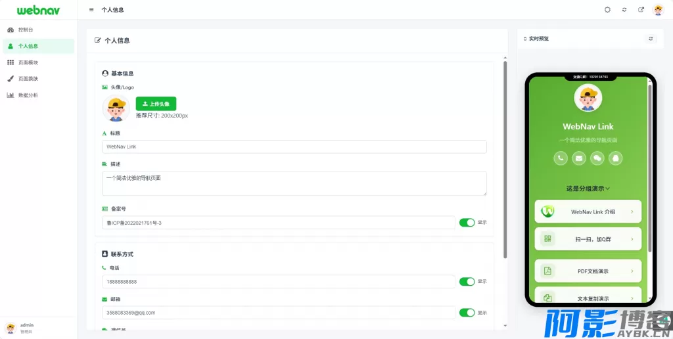Refresh the 实时预览 live preview panel
Screen dimensions: 673x339
651,39
